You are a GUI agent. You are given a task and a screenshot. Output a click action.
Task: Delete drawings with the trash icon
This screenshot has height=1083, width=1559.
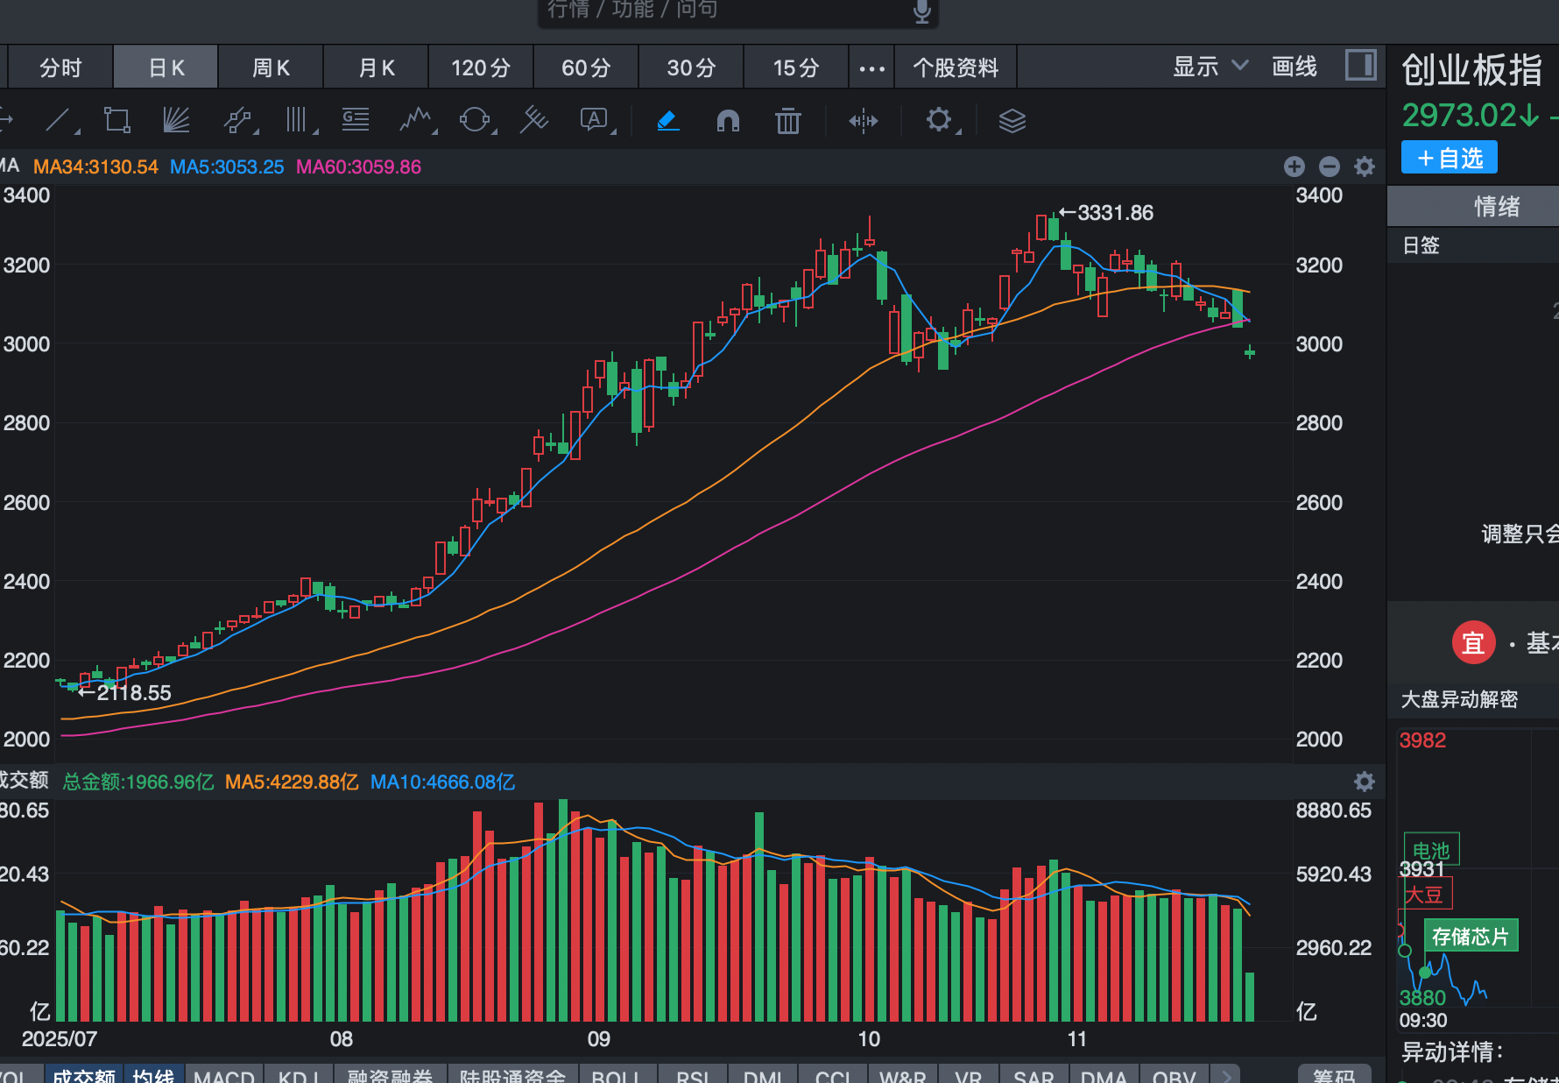[x=787, y=120]
